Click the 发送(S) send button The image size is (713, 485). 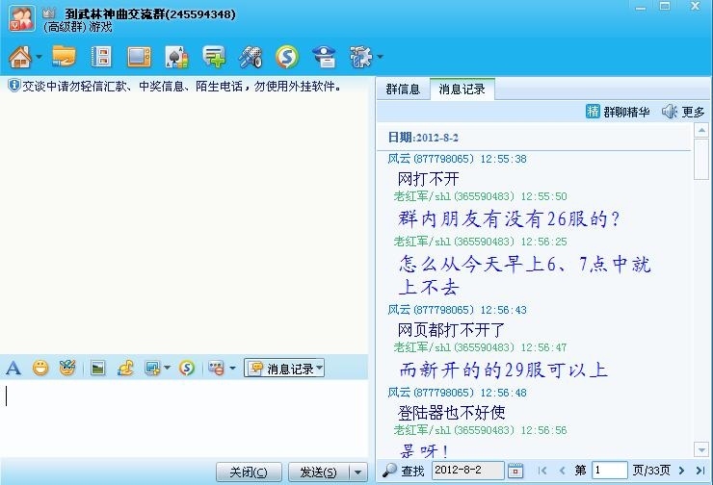coord(318,472)
